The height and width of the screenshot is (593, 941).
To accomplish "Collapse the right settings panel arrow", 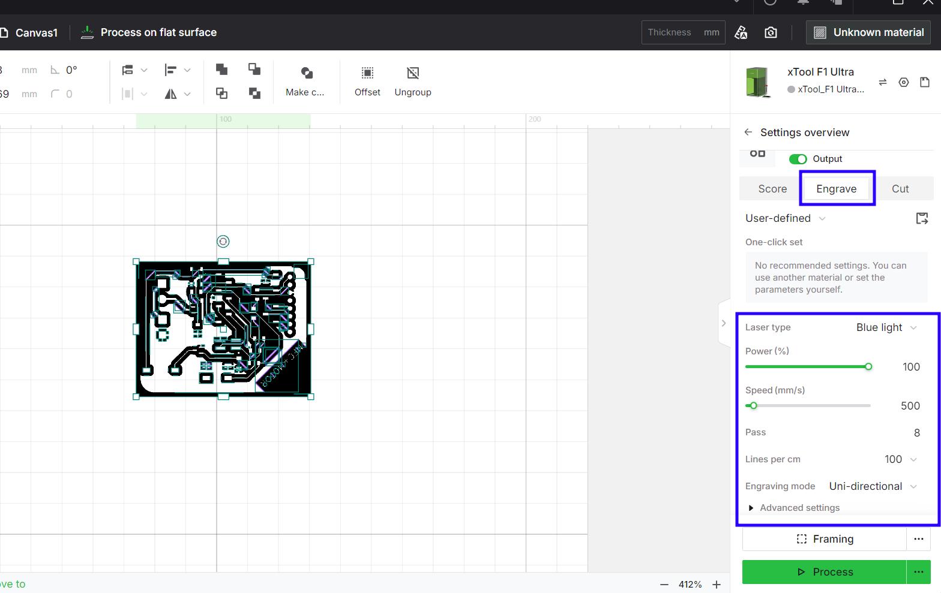I will tap(724, 323).
